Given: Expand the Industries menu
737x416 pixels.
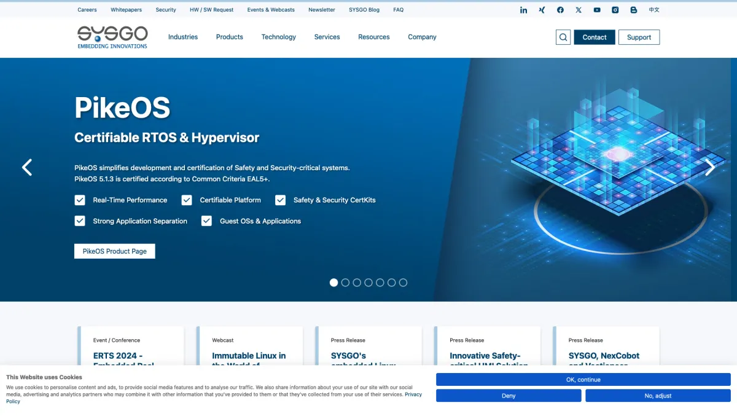Looking at the screenshot, I should click(x=183, y=37).
